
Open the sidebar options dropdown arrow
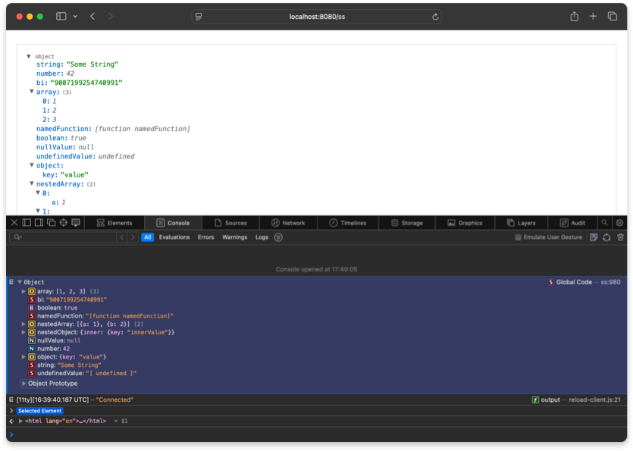(x=75, y=17)
